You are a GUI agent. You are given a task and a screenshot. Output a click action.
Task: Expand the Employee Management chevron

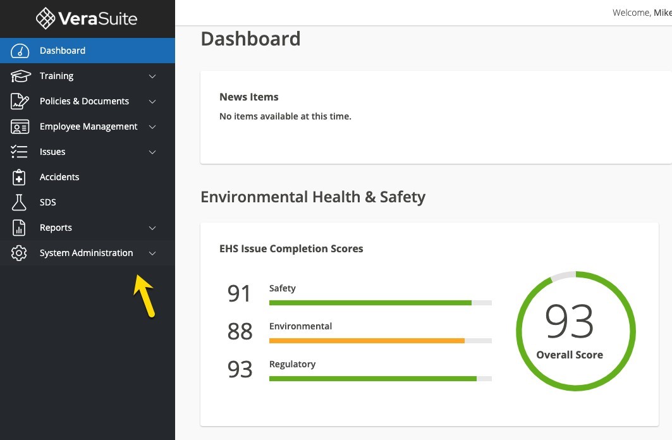click(x=152, y=127)
